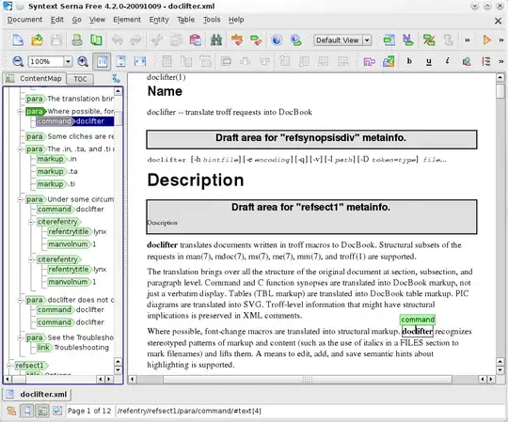Select the ContentMap tab
The image size is (508, 422).
34,78
